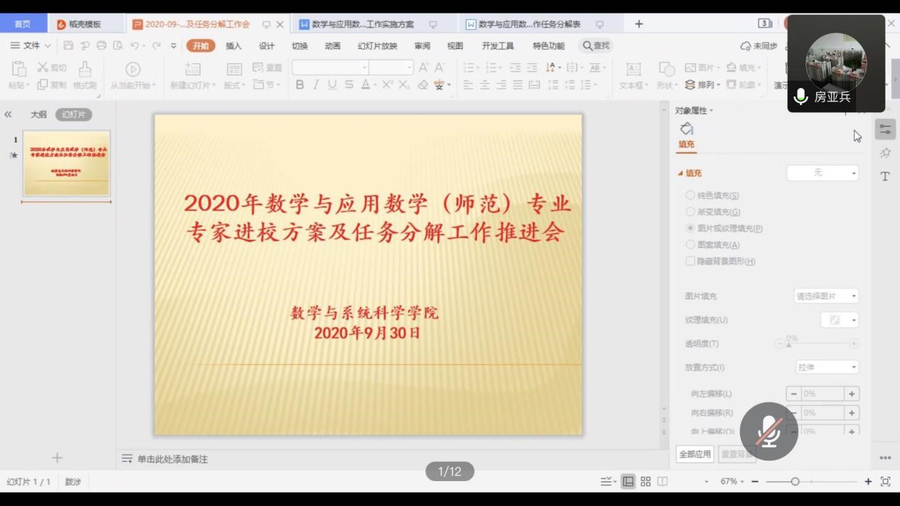The image size is (900, 506).
Task: Start slideshow from current slide
Action: [132, 75]
